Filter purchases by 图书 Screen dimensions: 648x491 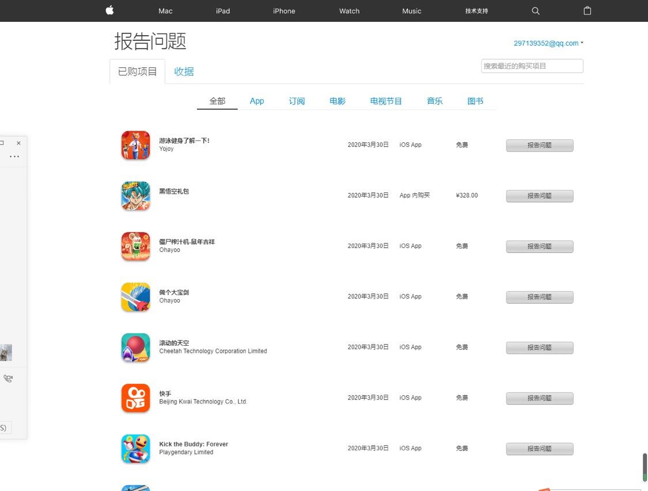pos(475,101)
